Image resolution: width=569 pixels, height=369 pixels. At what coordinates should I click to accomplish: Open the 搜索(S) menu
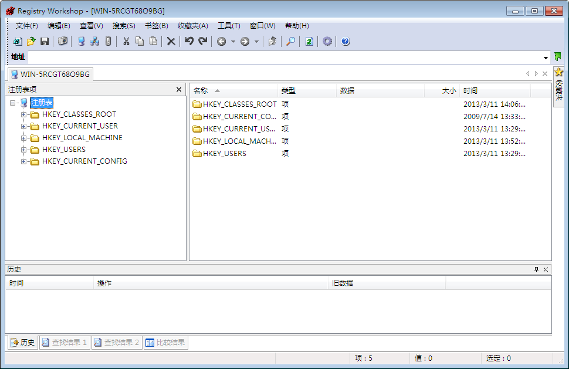124,26
